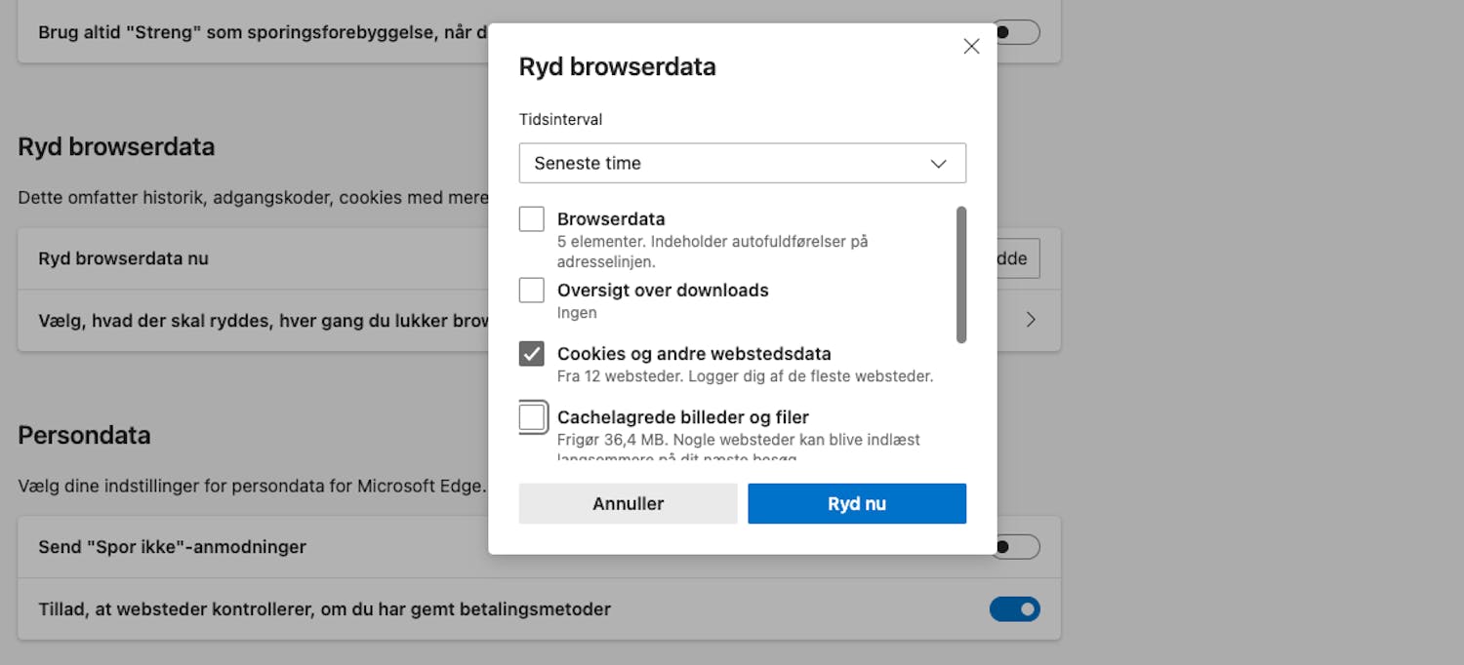Uncheck "Cookies og andre webstedsdata"
Image resolution: width=1464 pixels, height=665 pixels.
[531, 354]
